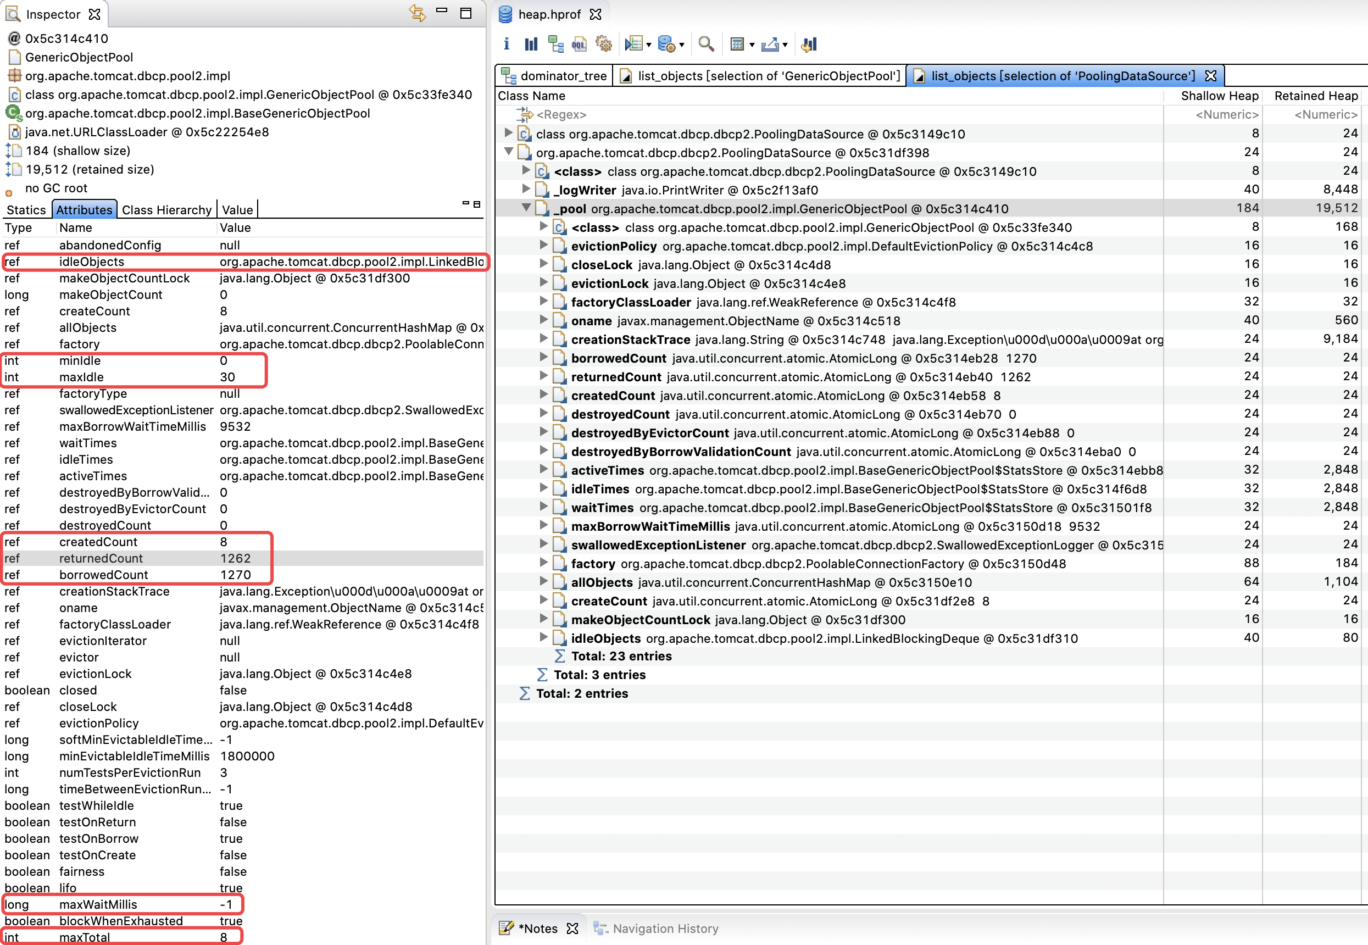Expand the _logWriter PrintWriter node
The image size is (1368, 945).
tap(526, 189)
